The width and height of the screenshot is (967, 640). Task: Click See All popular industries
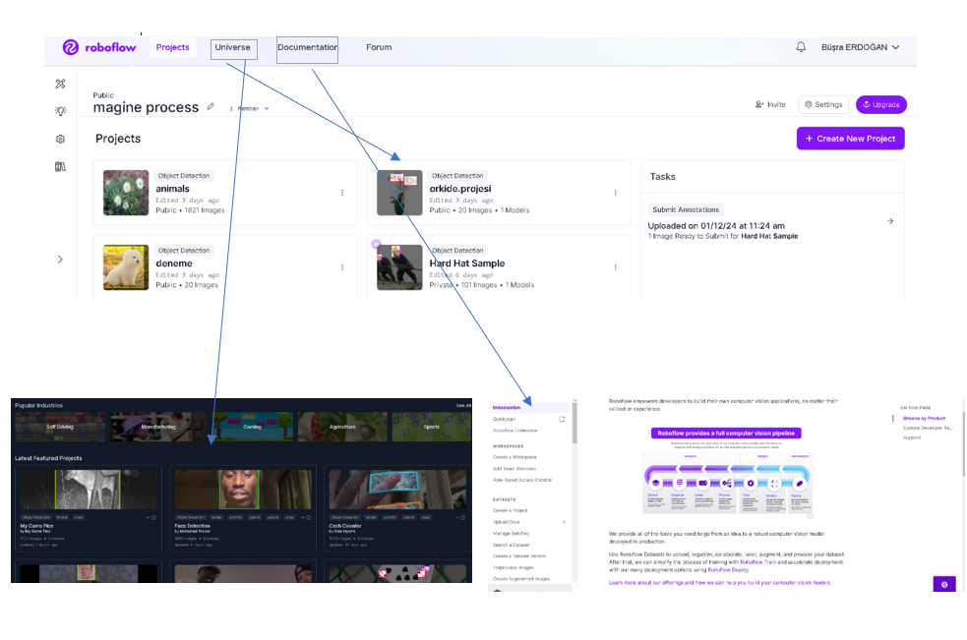point(463,406)
